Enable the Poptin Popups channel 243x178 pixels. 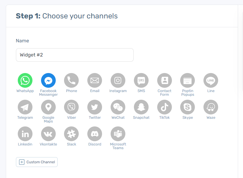[188, 80]
